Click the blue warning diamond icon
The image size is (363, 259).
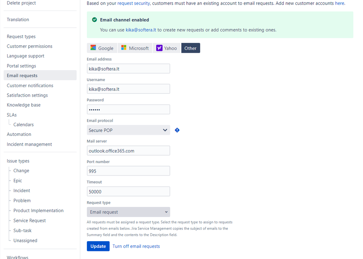177,130
